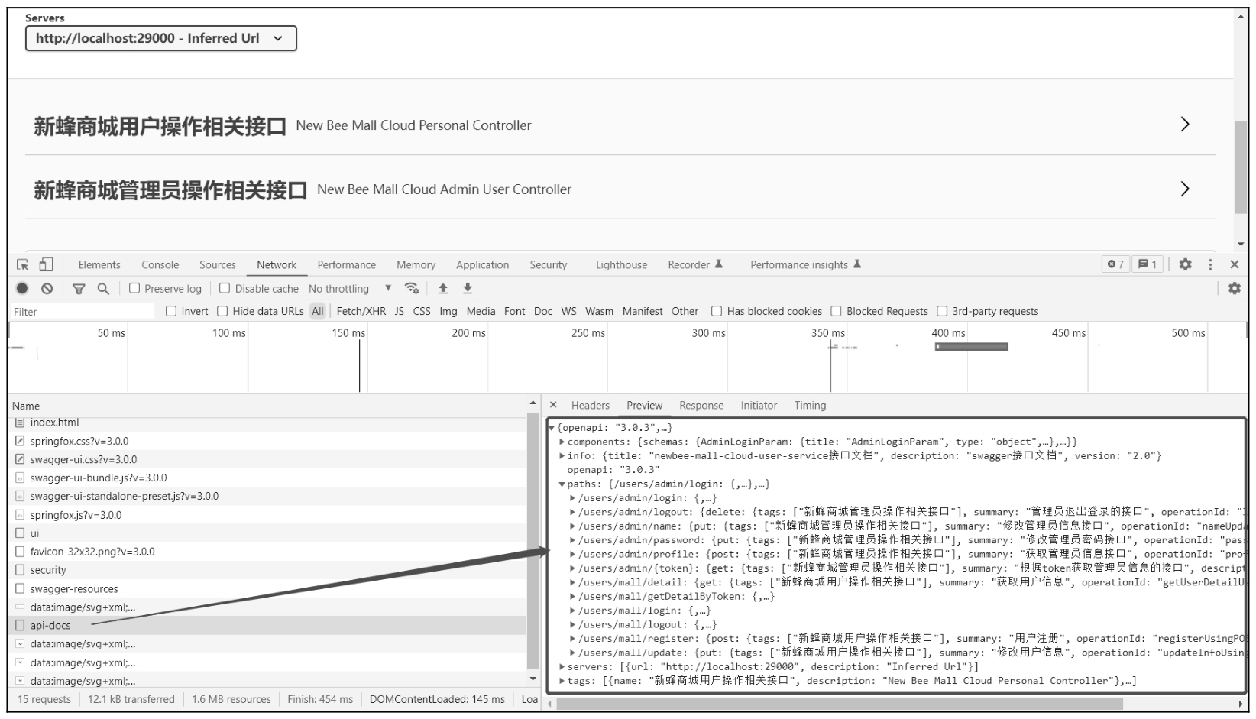This screenshot has height=719, width=1256.
Task: Open the Lighthouse tab
Action: click(621, 264)
